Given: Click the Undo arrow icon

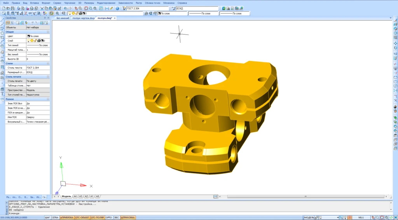Looking at the screenshot, I should (65, 8).
